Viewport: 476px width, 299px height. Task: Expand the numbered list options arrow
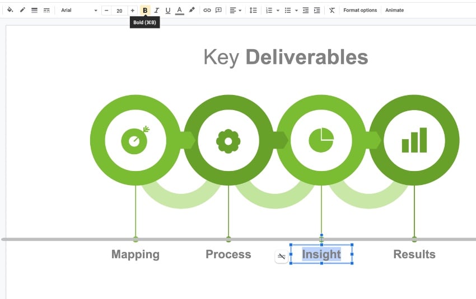pos(278,10)
